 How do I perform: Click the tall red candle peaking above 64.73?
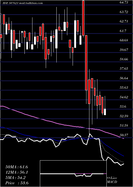click(83, 18)
